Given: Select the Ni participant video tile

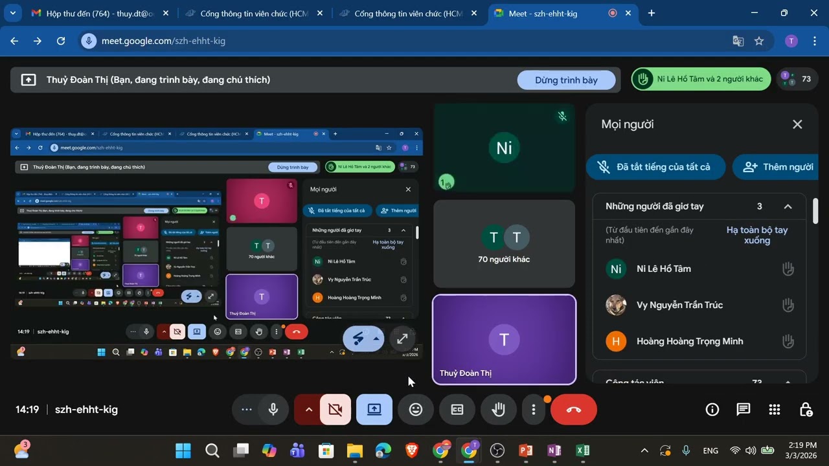Looking at the screenshot, I should pos(504,148).
